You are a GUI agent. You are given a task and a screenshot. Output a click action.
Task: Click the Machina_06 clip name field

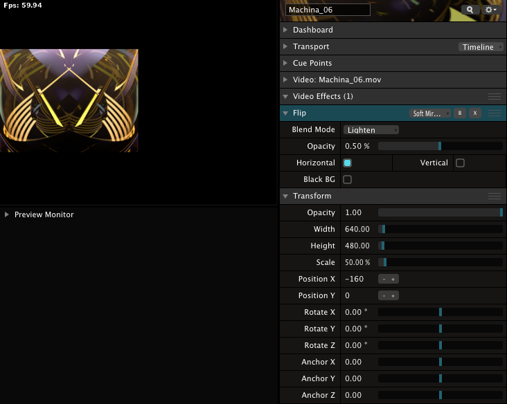click(x=328, y=10)
